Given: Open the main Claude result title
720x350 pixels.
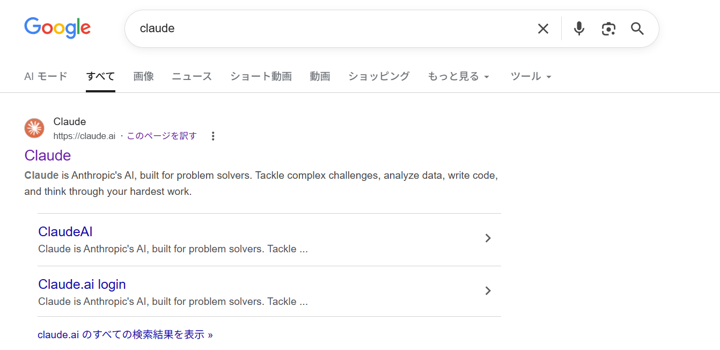Looking at the screenshot, I should (48, 155).
